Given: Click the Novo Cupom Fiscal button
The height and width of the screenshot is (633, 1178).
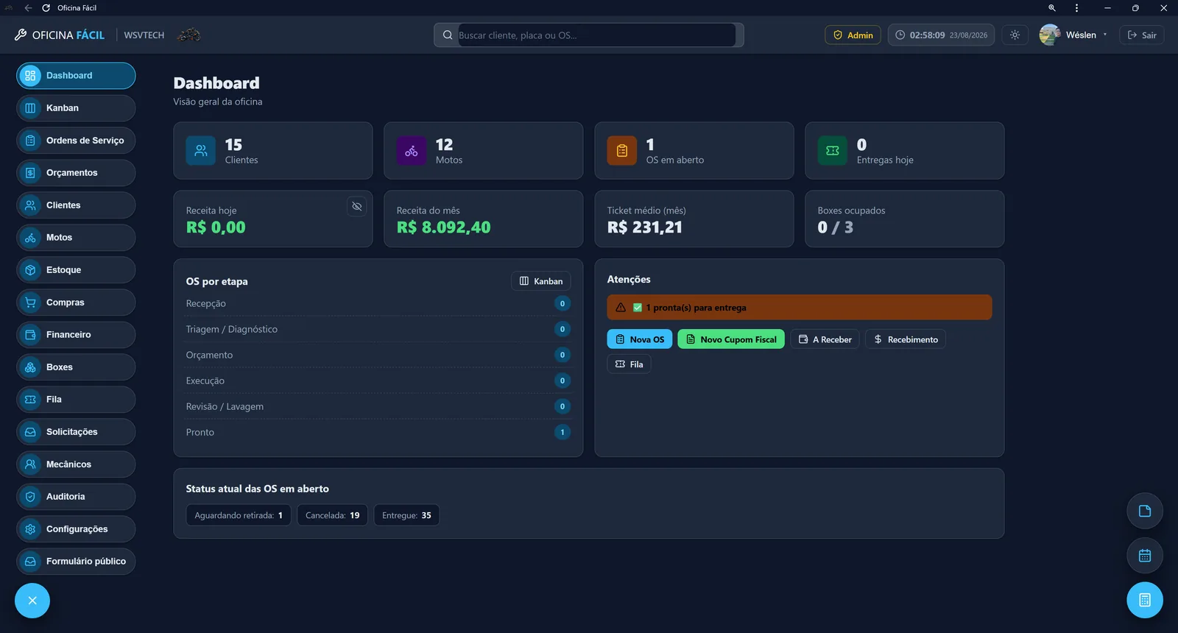Looking at the screenshot, I should coord(730,339).
